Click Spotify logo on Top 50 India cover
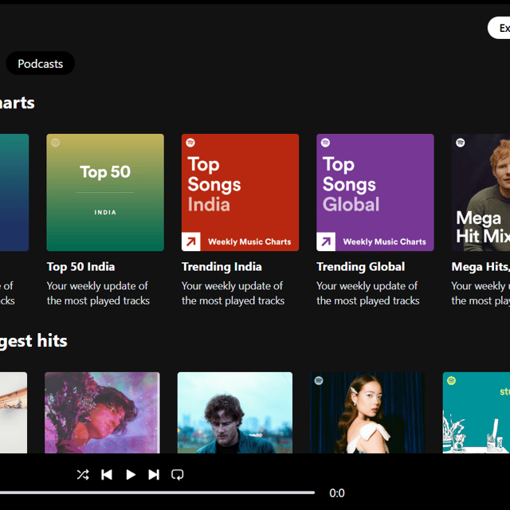 [x=55, y=143]
